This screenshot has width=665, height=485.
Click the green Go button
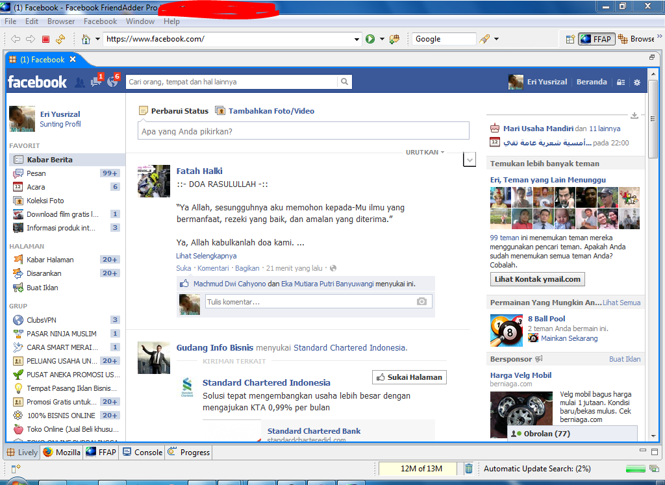point(370,39)
